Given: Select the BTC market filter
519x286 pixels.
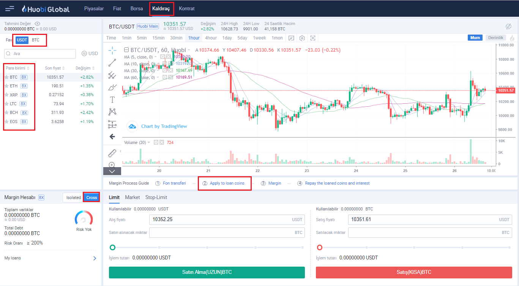Looking at the screenshot, I should pyautogui.click(x=36, y=40).
